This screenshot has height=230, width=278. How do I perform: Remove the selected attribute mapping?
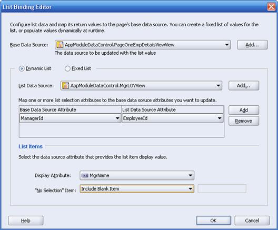click(244, 121)
